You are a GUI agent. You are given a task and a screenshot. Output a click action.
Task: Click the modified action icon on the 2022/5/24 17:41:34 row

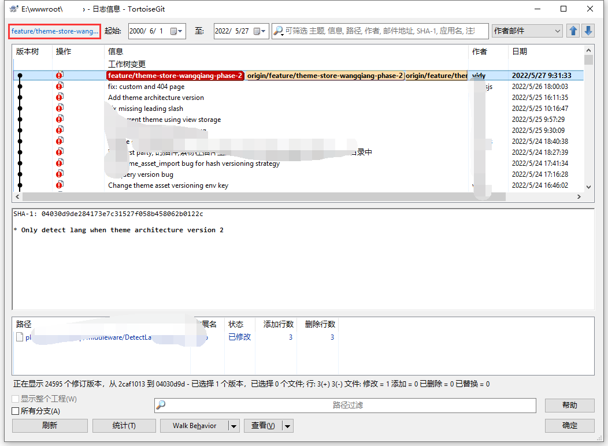(60, 163)
